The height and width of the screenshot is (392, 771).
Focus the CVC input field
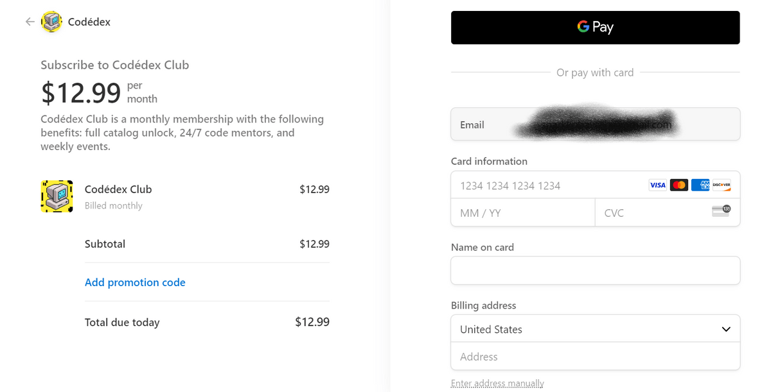pos(649,213)
